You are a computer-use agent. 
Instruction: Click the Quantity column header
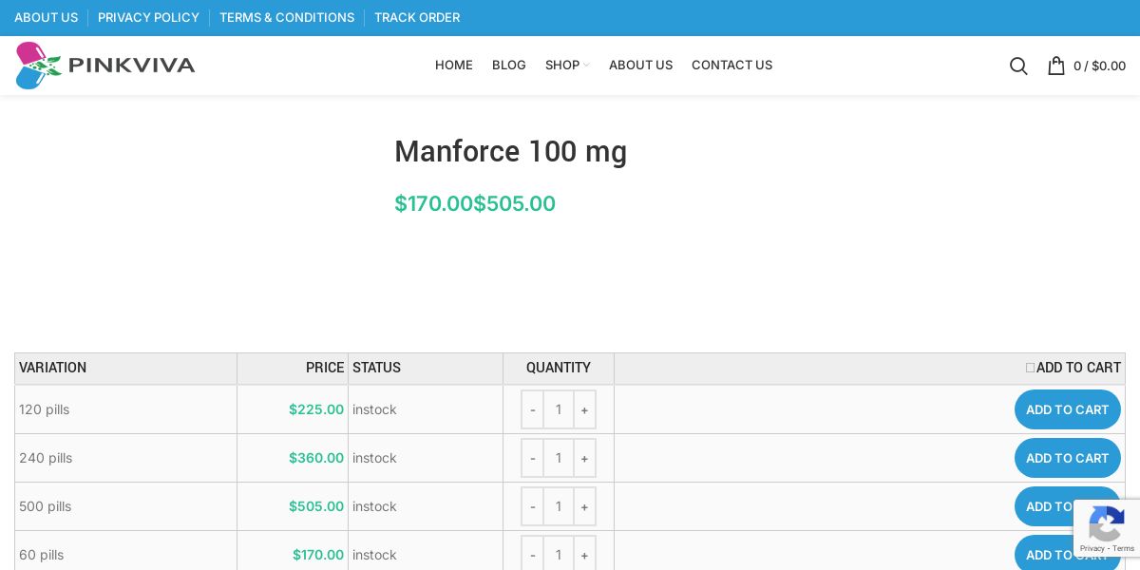559,369
